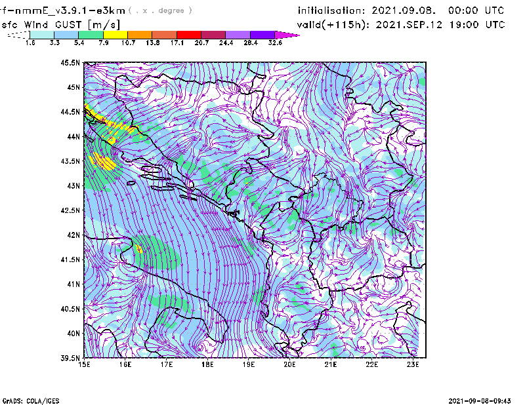This screenshot has width=525, height=405.
Task: Click the '20E' longitude label
Action: [289, 364]
